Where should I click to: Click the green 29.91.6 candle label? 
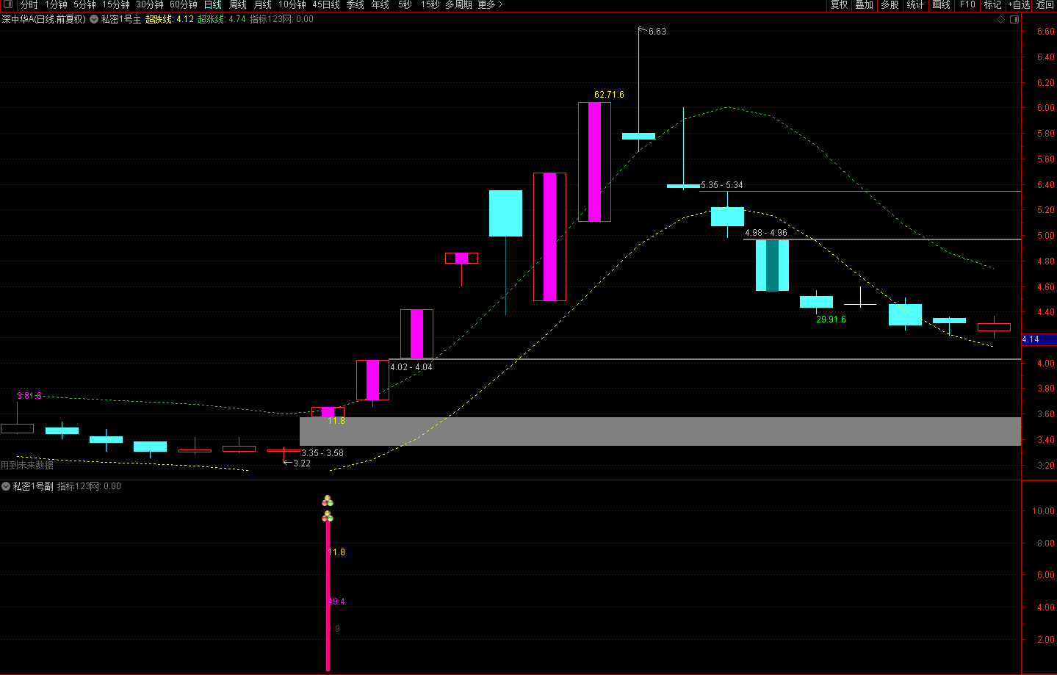pyautogui.click(x=831, y=320)
